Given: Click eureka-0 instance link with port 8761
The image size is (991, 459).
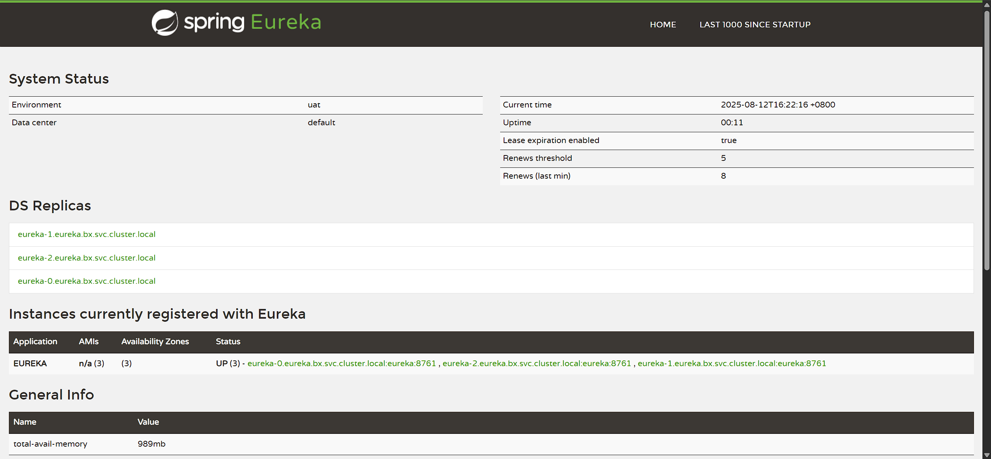Looking at the screenshot, I should tap(341, 363).
